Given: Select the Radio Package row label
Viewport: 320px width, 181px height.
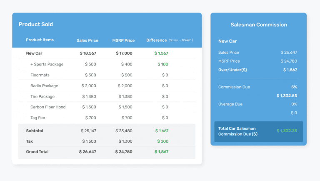Looking at the screenshot, I should pyautogui.click(x=44, y=86).
